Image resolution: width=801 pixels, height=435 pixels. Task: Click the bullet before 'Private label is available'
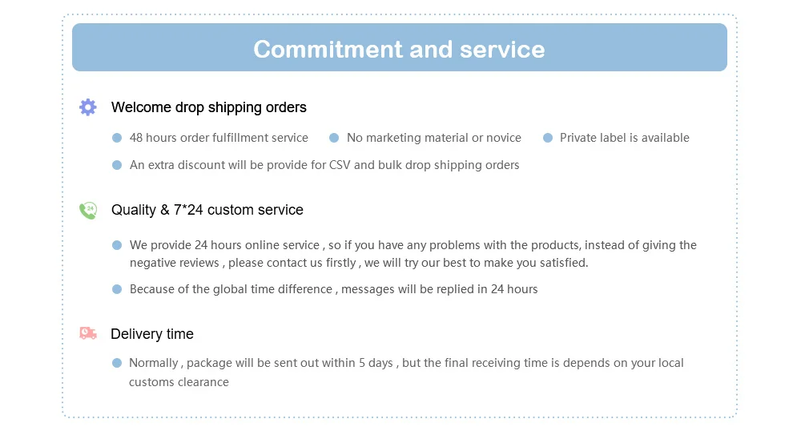[548, 138]
